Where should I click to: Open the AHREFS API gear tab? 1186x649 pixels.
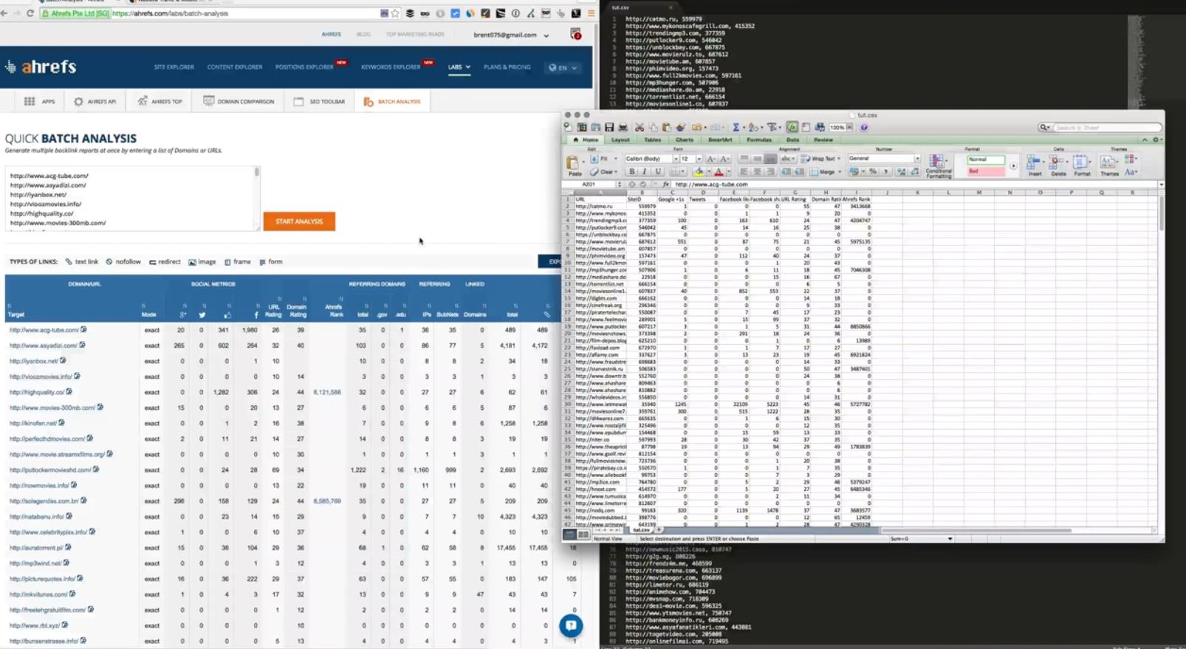(x=95, y=101)
